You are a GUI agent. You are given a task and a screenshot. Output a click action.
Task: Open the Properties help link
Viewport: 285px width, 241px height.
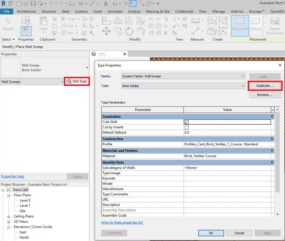[13, 176]
